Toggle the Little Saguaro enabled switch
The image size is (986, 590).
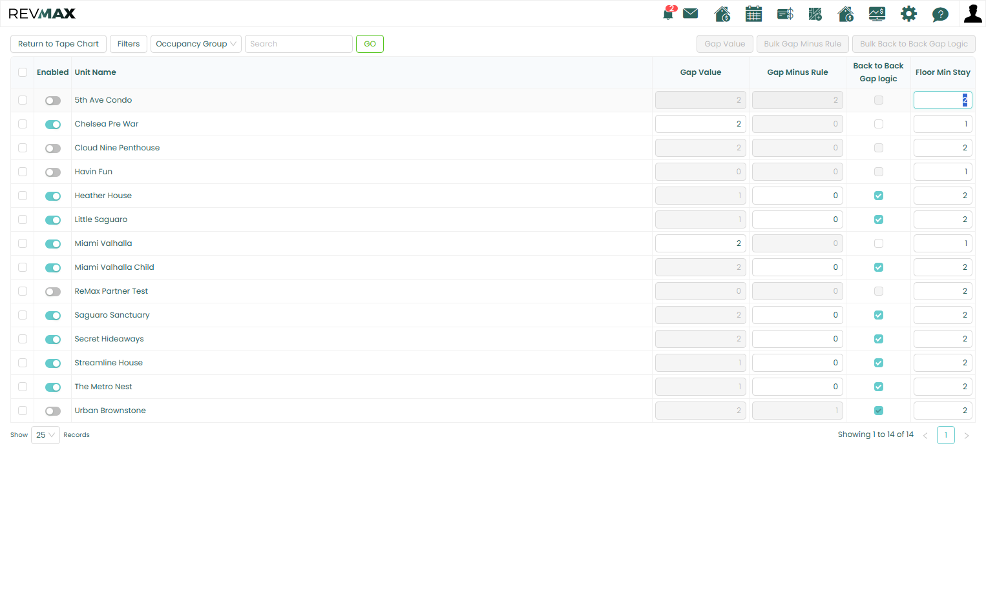(53, 220)
